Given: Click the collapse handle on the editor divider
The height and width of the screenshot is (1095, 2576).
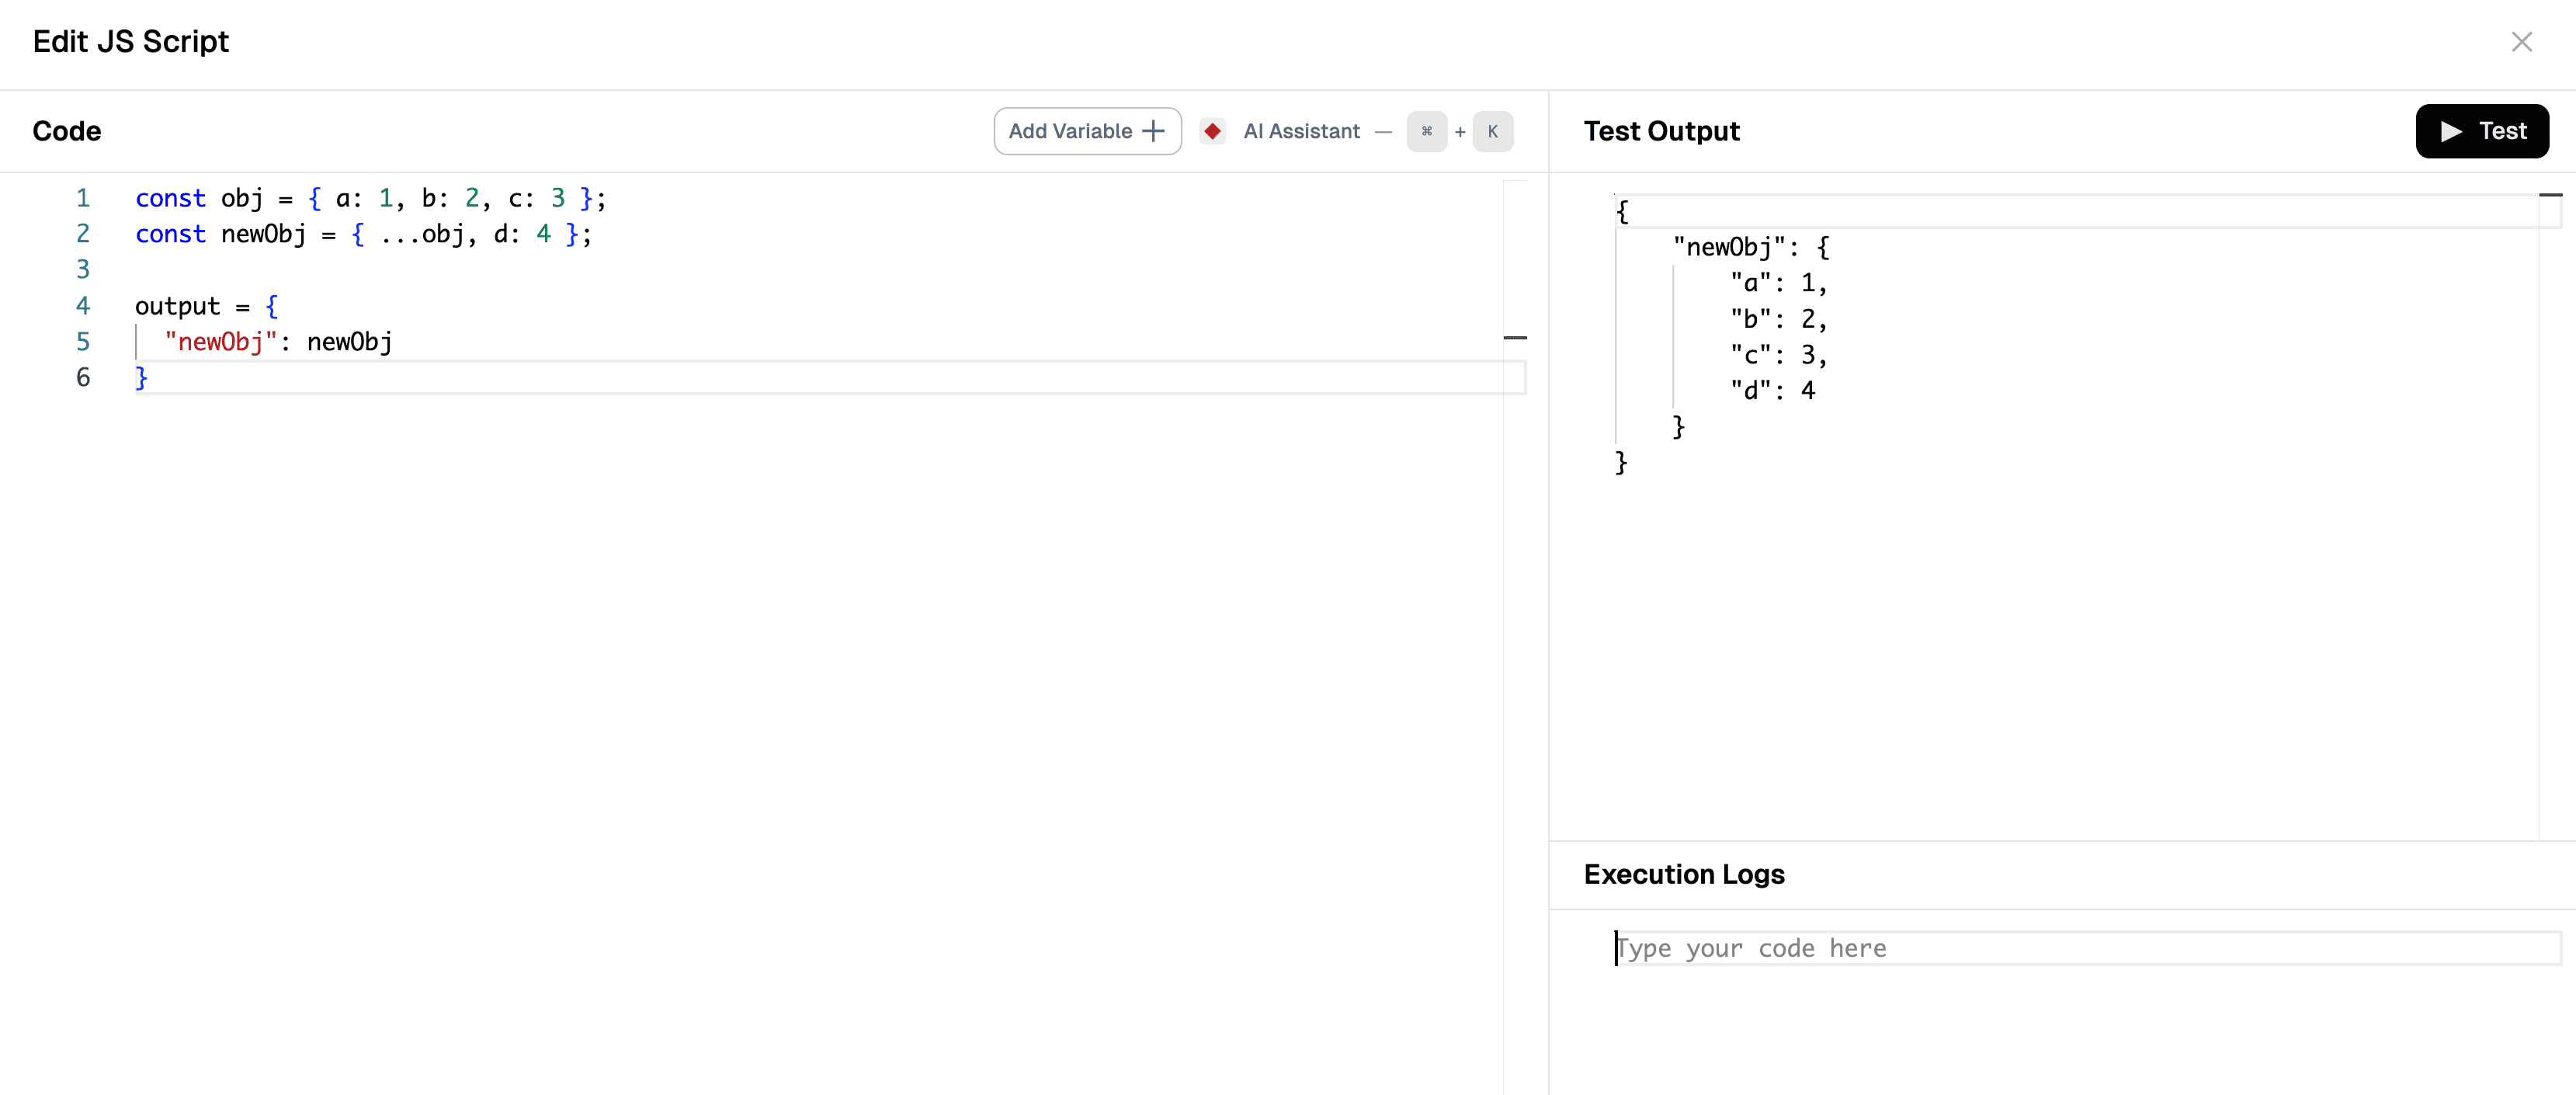Looking at the screenshot, I should (x=1516, y=337).
